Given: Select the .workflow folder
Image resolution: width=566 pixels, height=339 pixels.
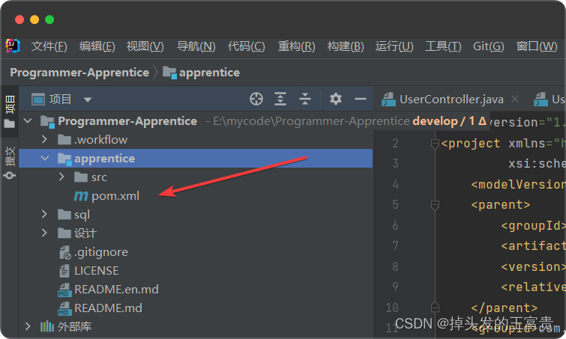Looking at the screenshot, I should [196, 140].
